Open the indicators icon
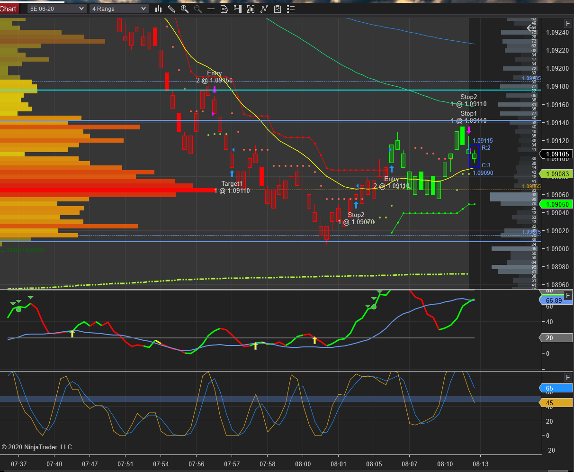The image size is (574, 472). [264, 9]
